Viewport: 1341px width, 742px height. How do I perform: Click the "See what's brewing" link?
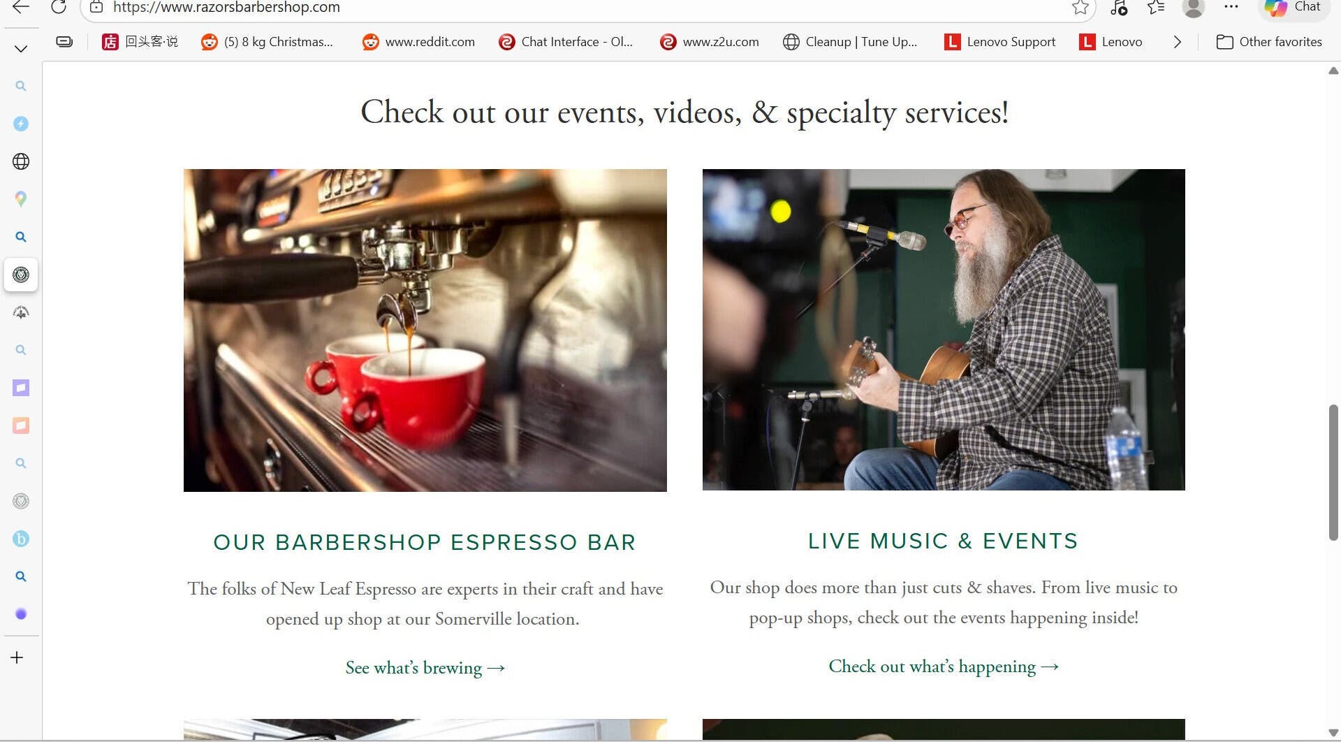[x=425, y=668]
